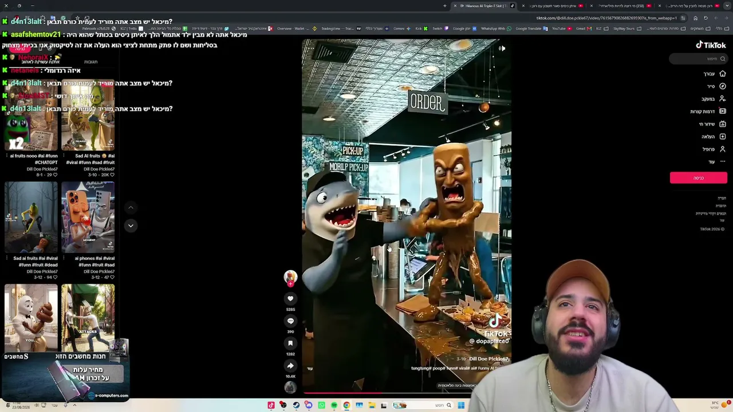Open the 'ai phones' video thumbnail
The height and width of the screenshot is (412, 733).
point(88,217)
